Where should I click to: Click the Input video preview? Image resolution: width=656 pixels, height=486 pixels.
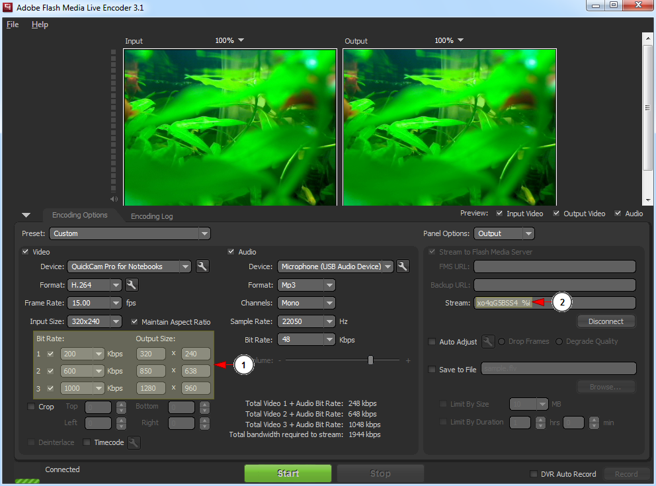click(x=230, y=127)
